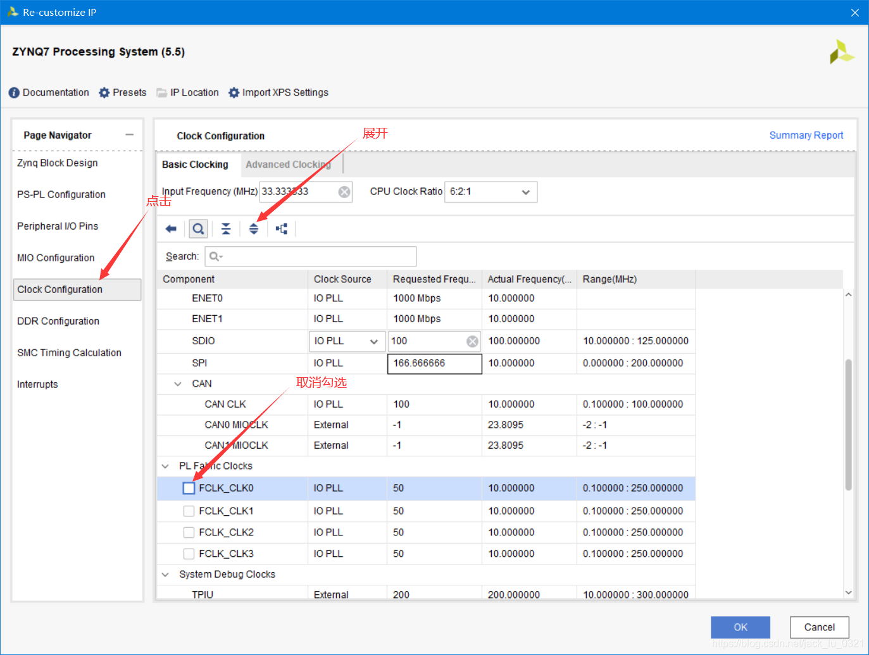The image size is (869, 655).
Task: Open DDR Configuration page
Action: coord(58,321)
